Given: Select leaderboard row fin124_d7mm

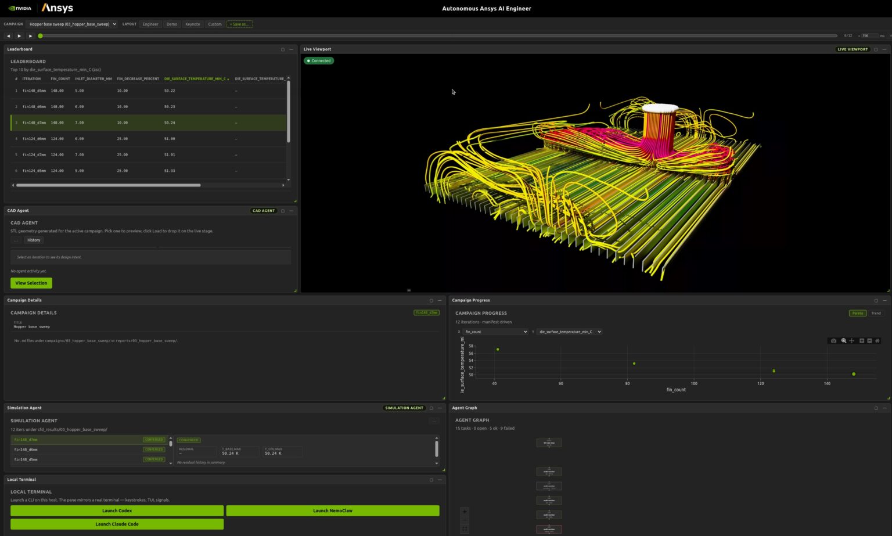Looking at the screenshot, I should coord(148,155).
